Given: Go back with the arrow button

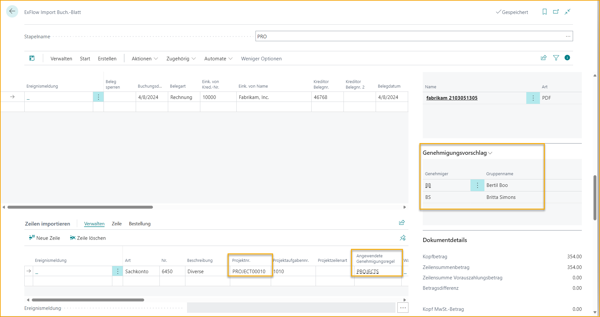Looking at the screenshot, I should pyautogui.click(x=12, y=12).
